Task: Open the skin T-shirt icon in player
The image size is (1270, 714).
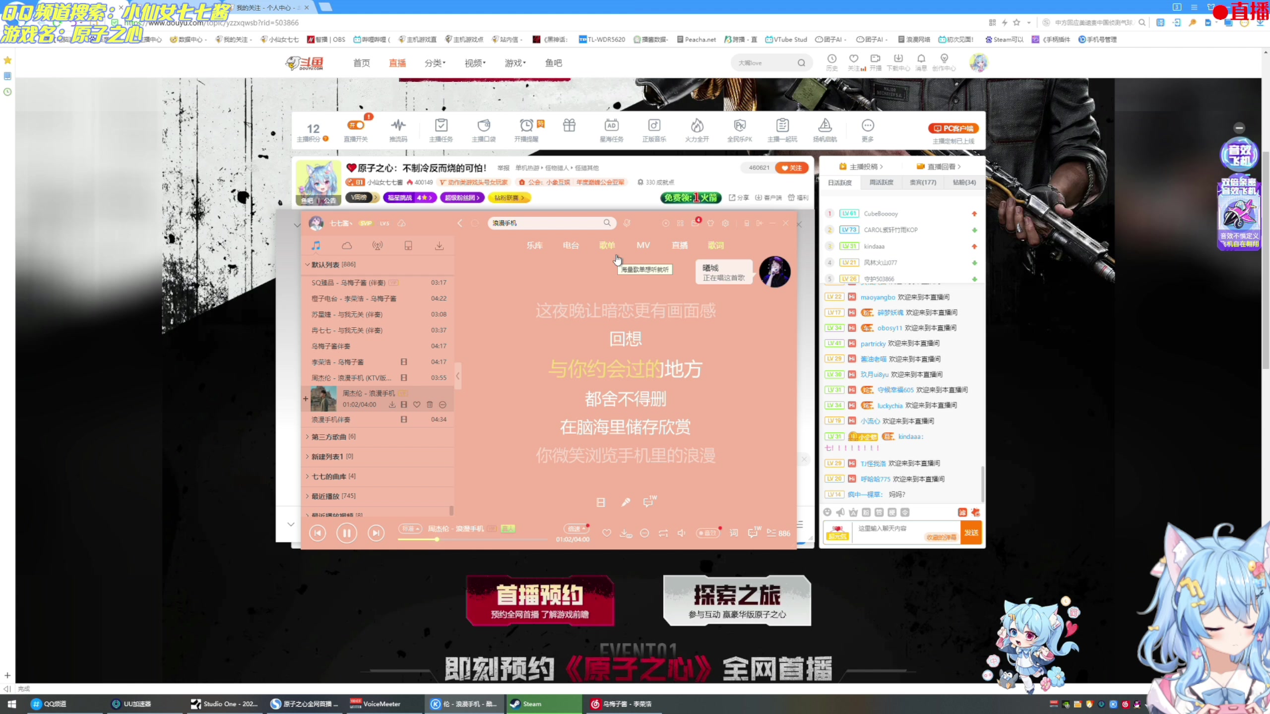Action: 710,223
